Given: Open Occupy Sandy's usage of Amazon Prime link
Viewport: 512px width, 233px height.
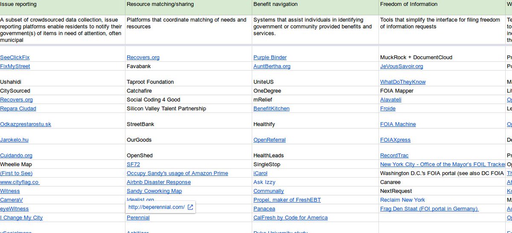Looking at the screenshot, I should point(177,173).
